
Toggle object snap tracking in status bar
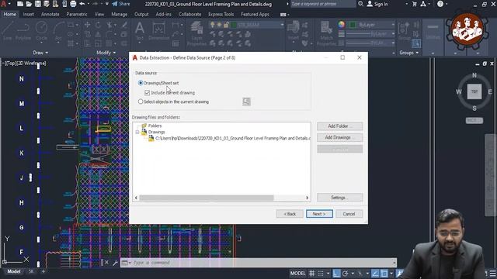(x=375, y=274)
